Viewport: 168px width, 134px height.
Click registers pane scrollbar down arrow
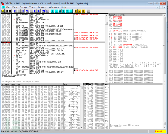point(164,81)
